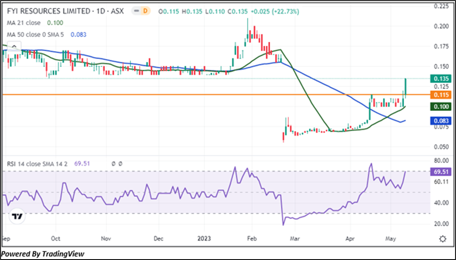Click the 0.225 price axis label
The width and height of the screenshot is (456, 260).
click(x=442, y=6)
